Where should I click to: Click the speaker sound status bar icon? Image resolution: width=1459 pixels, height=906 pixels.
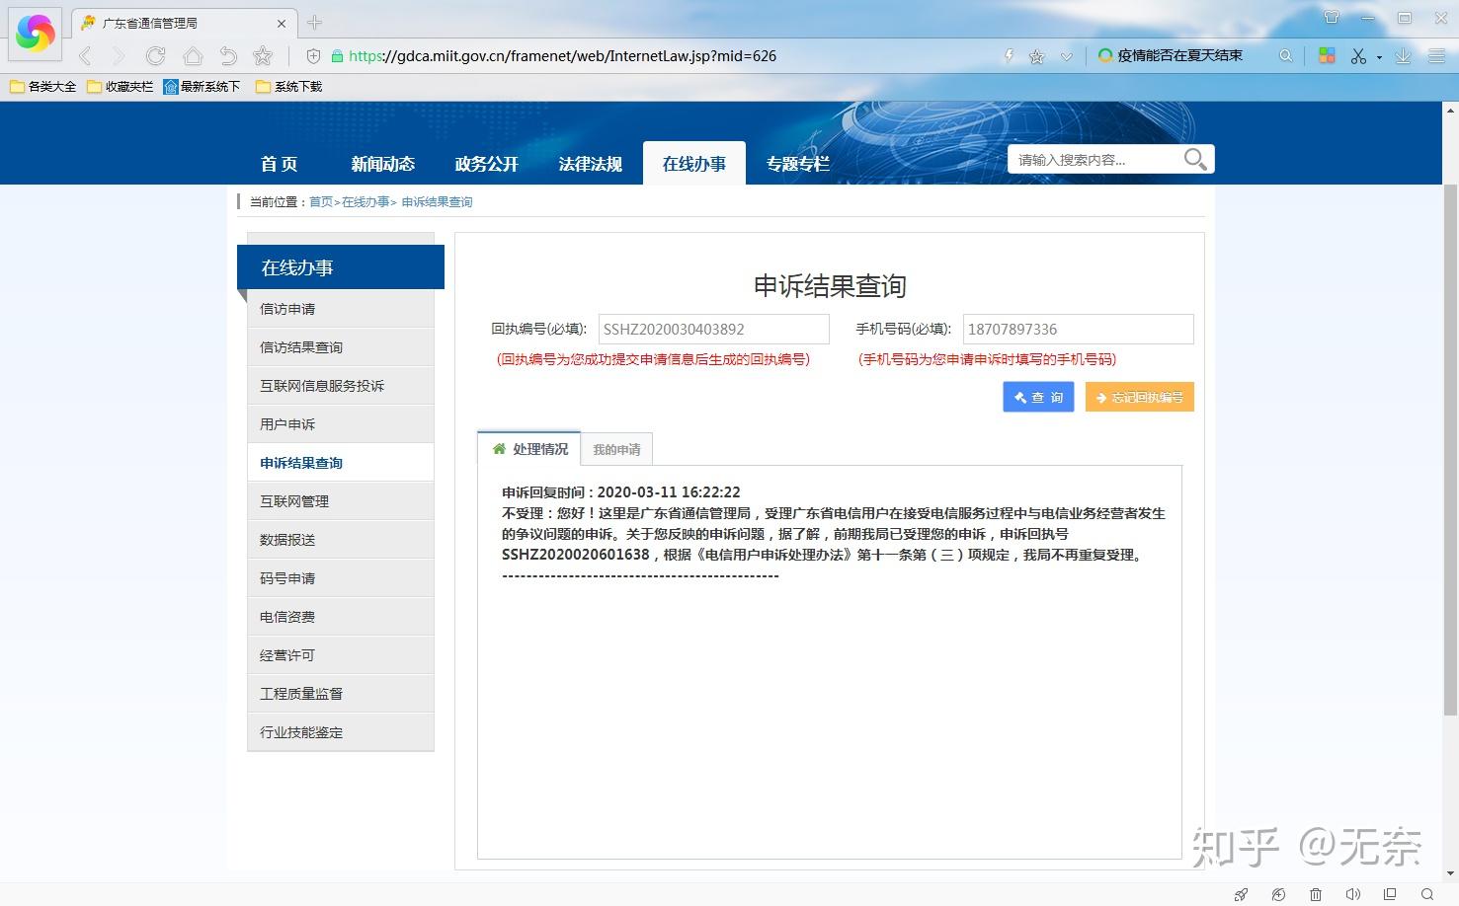(1353, 894)
